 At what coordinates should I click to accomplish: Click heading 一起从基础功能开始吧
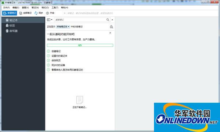click(x=60, y=34)
